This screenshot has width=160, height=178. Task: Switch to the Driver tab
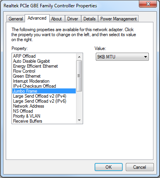click(x=73, y=19)
